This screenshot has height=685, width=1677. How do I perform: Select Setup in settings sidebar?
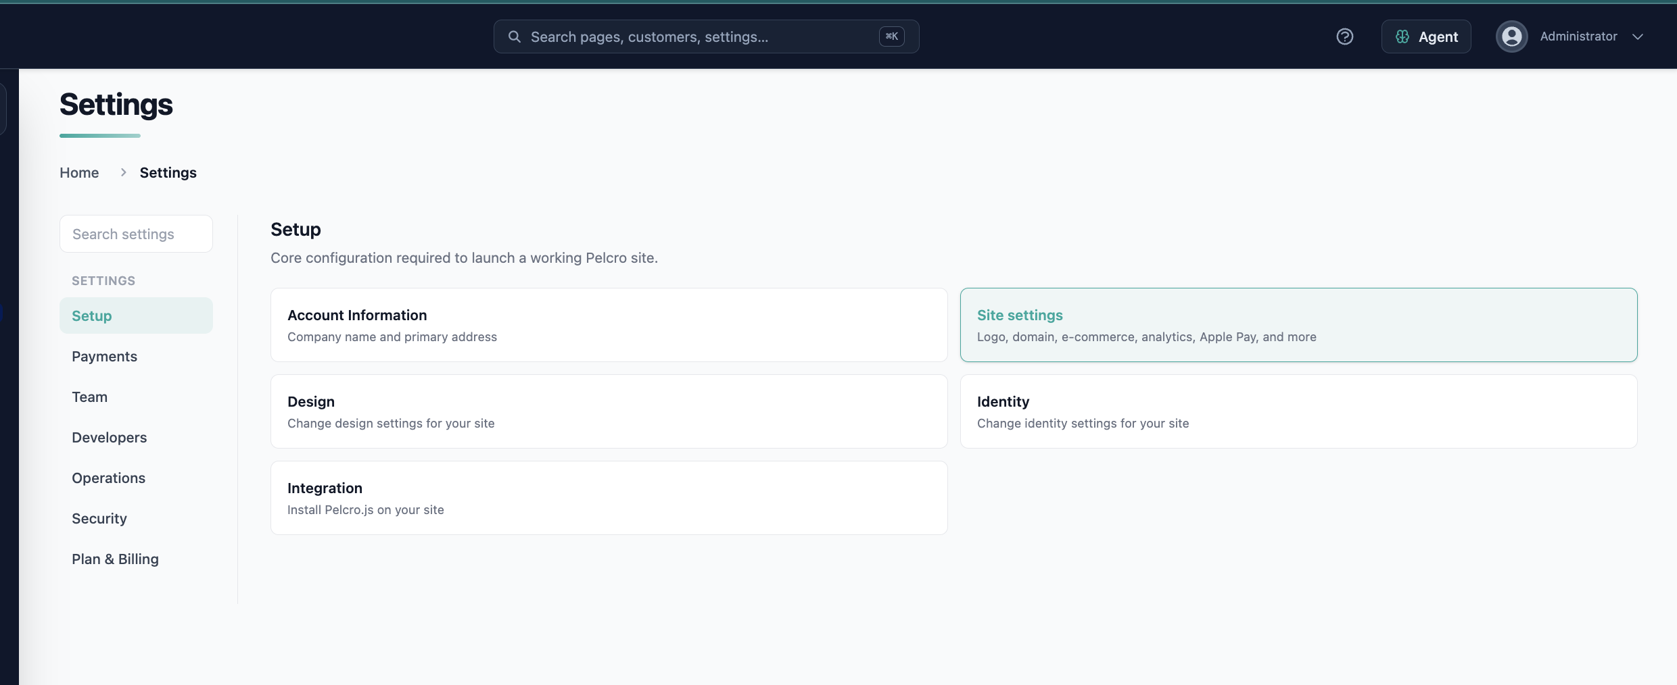136,315
